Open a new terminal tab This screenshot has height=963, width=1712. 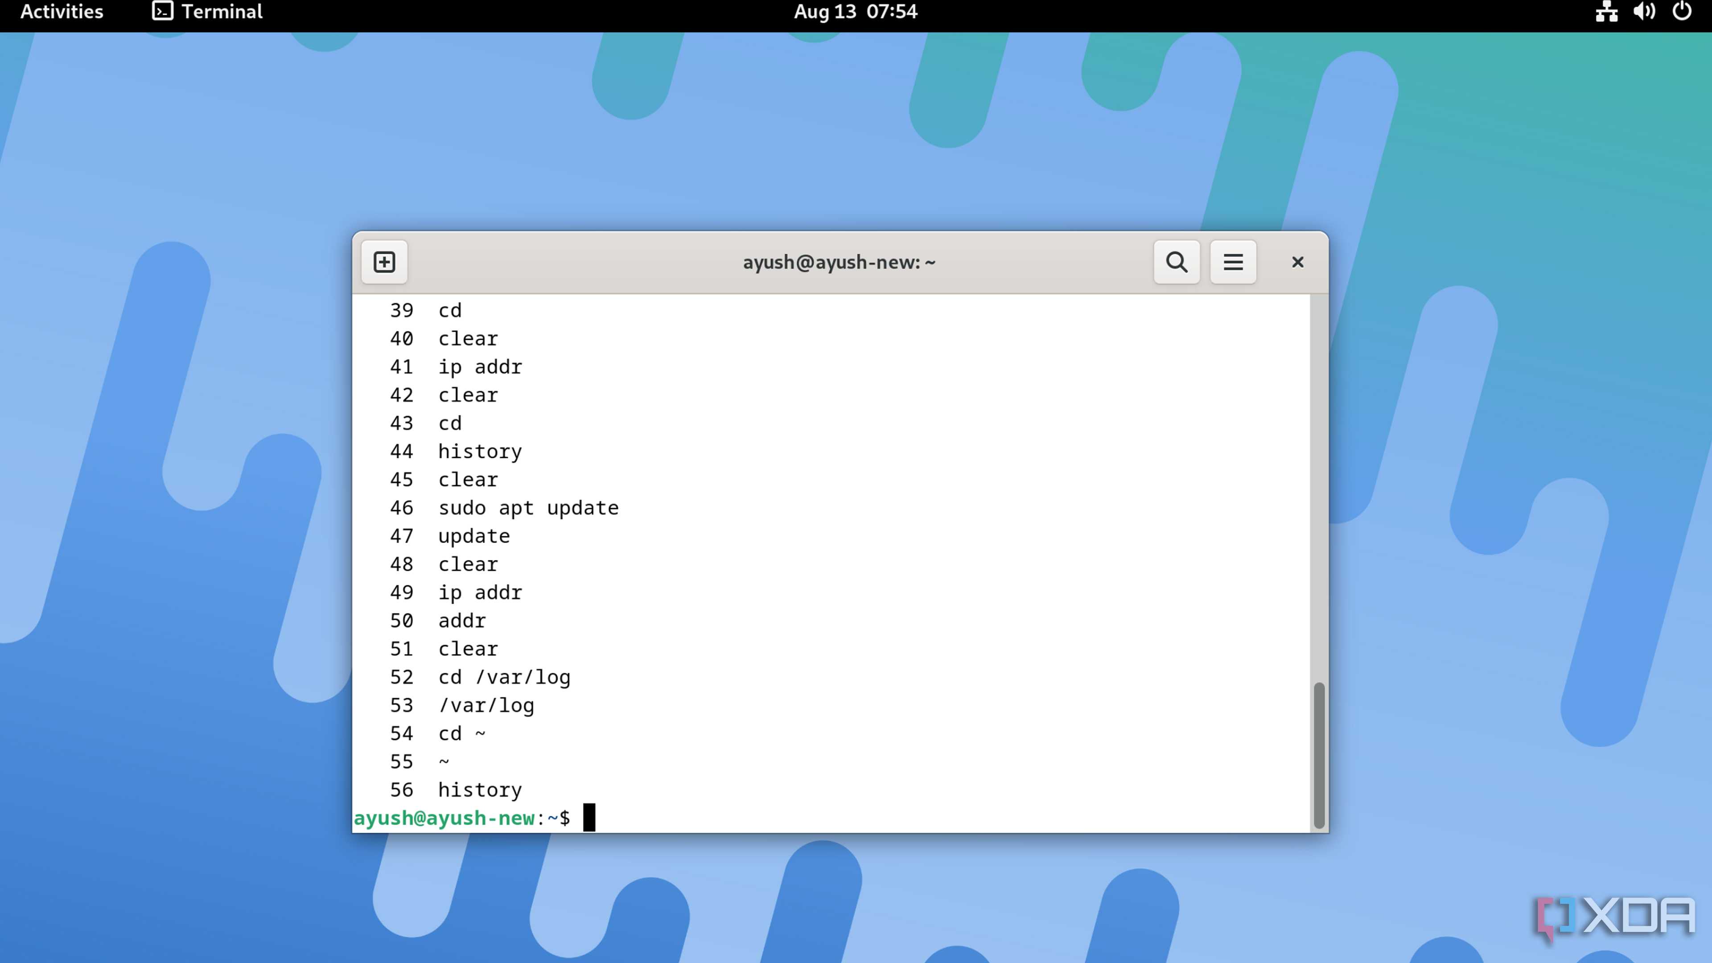click(x=384, y=262)
